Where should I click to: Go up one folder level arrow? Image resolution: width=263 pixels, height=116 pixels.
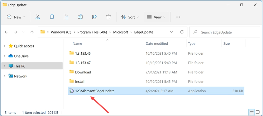[x=32, y=32]
